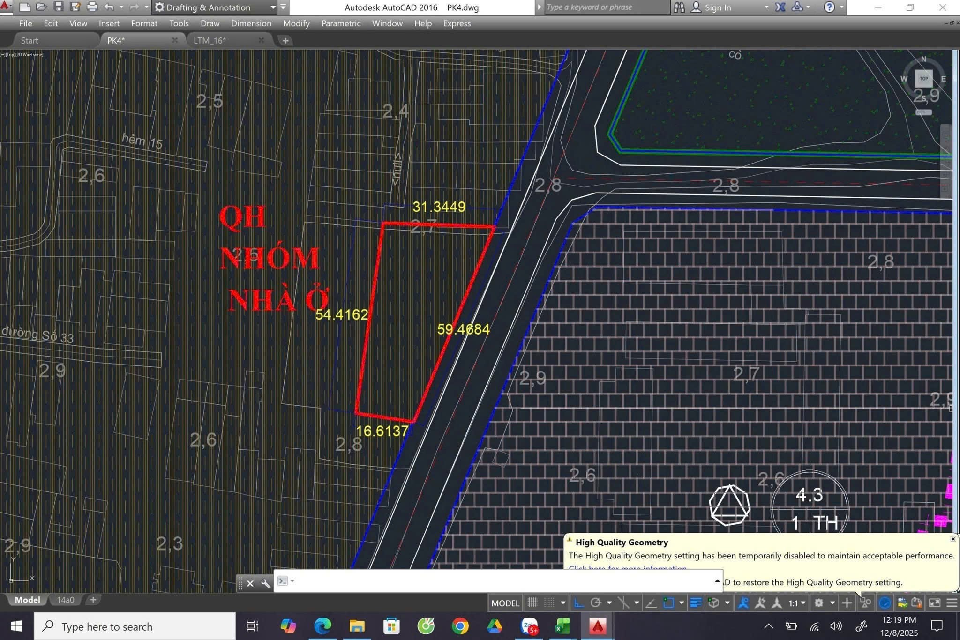Enable Ortho mode in the status bar

tap(579, 603)
